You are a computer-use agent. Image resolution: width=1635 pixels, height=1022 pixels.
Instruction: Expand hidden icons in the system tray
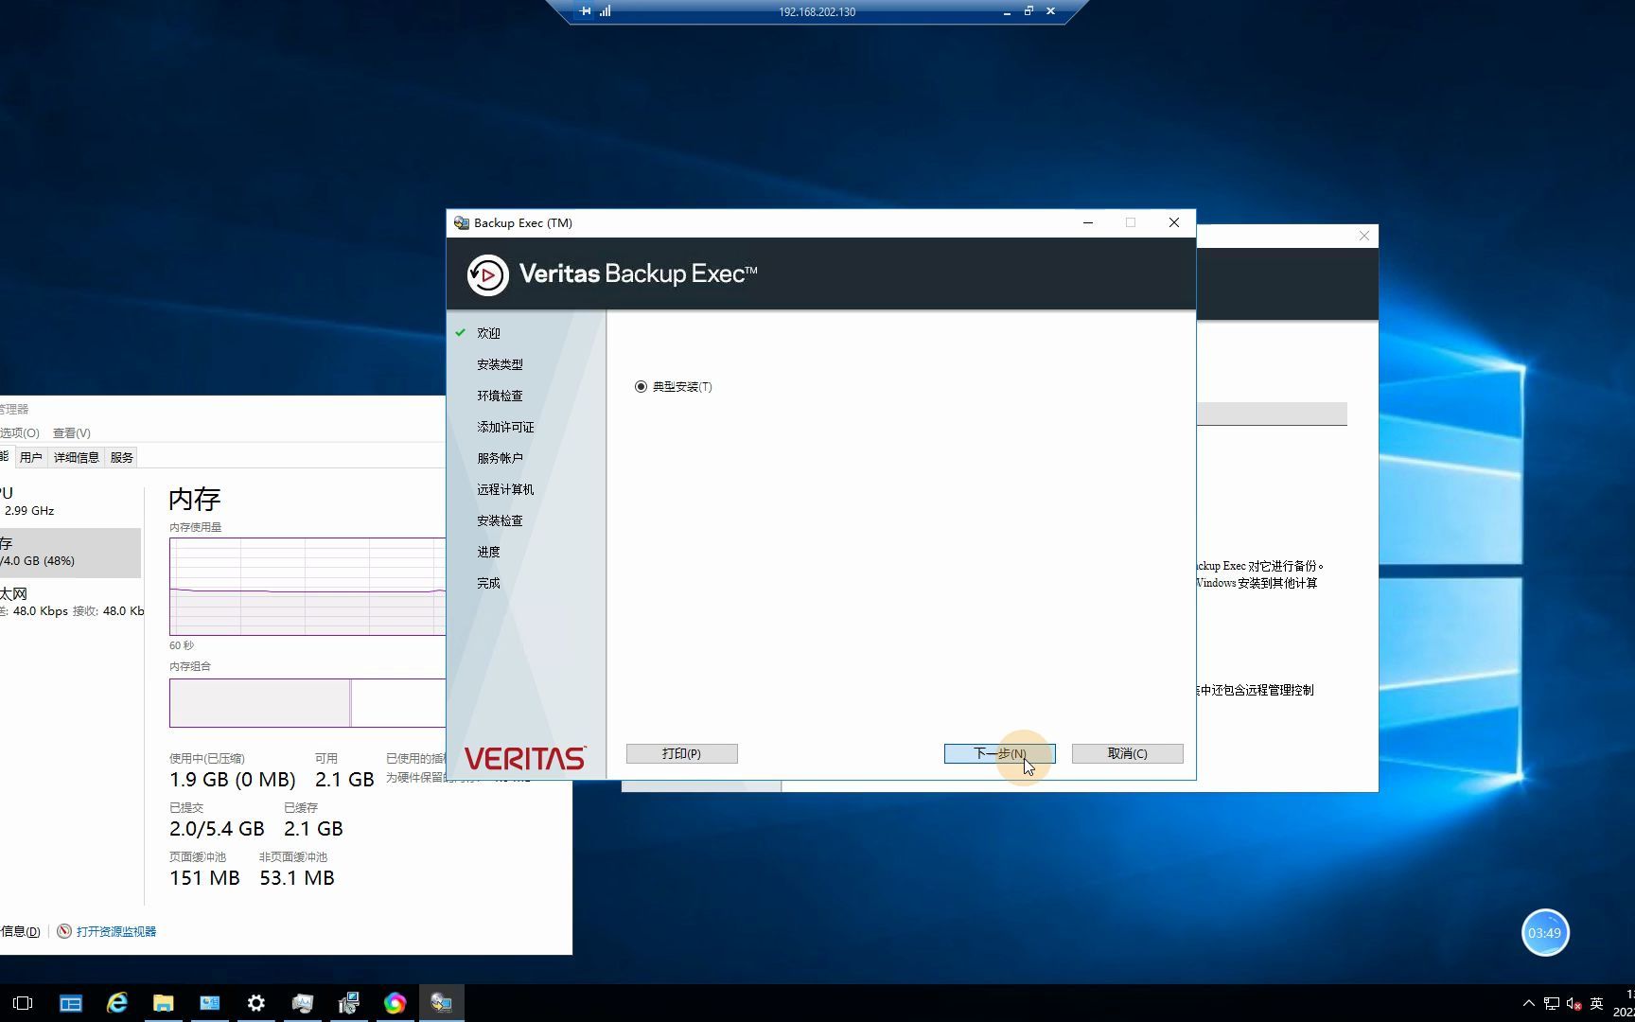(x=1529, y=1003)
